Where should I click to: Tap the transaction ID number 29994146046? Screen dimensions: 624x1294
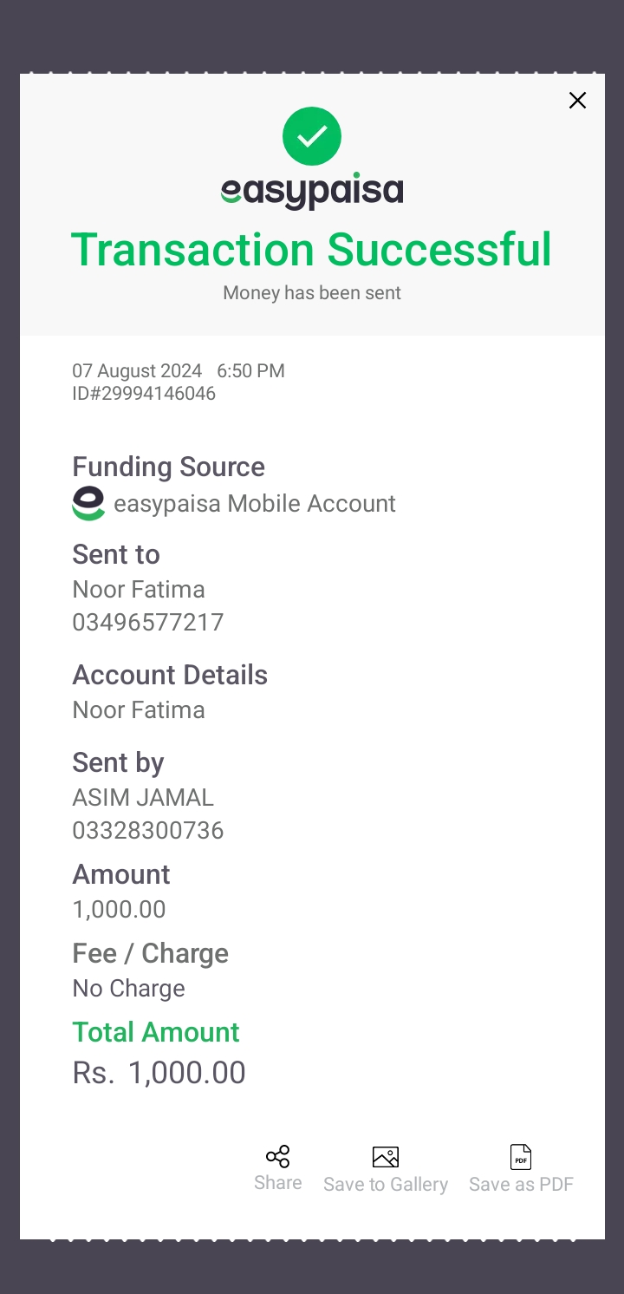coord(144,394)
